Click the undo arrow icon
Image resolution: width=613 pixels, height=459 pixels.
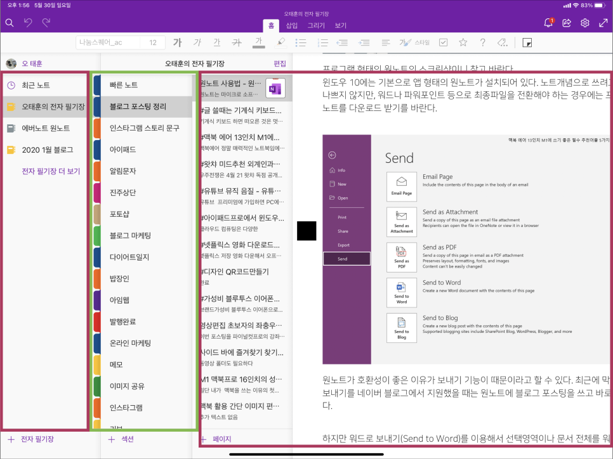point(28,23)
